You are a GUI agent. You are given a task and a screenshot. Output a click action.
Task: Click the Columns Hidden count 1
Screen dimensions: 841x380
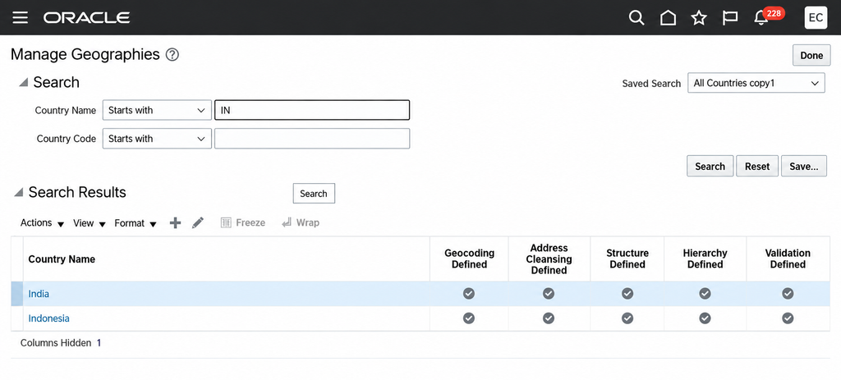point(99,343)
